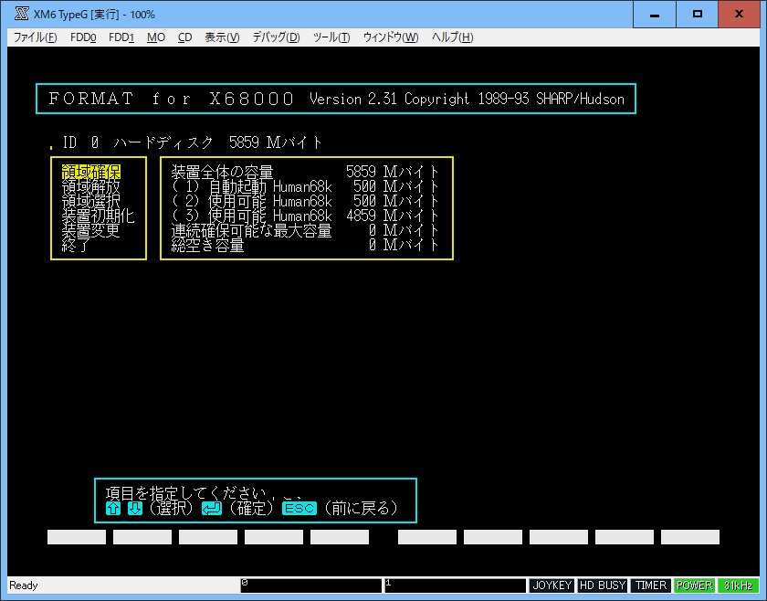Select the 終了 menu entry
The height and width of the screenshot is (601, 767).
[76, 245]
